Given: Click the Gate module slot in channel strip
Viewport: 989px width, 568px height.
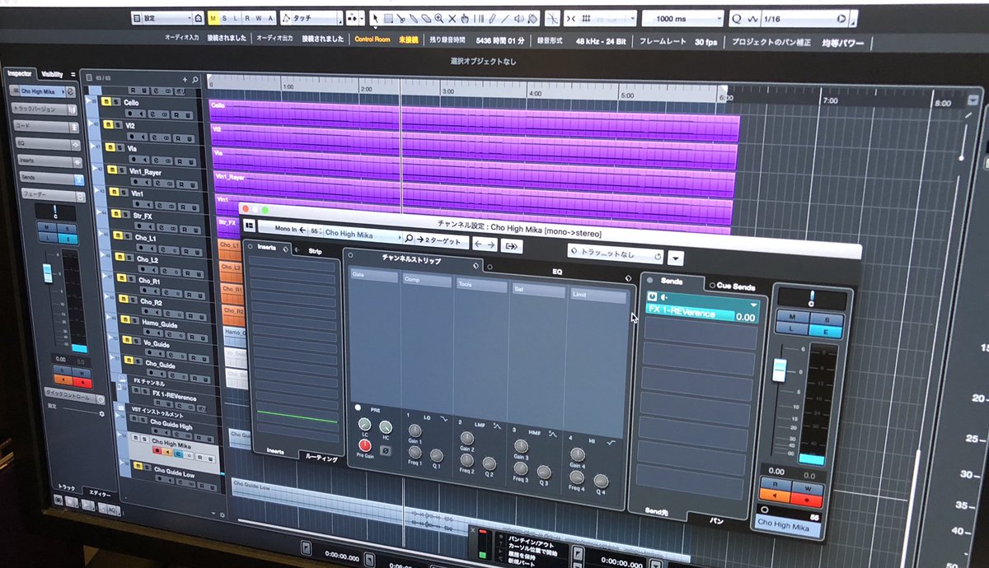Looking at the screenshot, I should (x=374, y=276).
